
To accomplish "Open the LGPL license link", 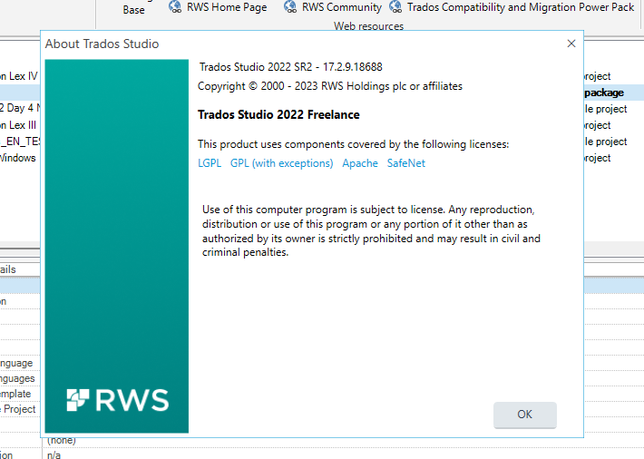I will [x=210, y=163].
